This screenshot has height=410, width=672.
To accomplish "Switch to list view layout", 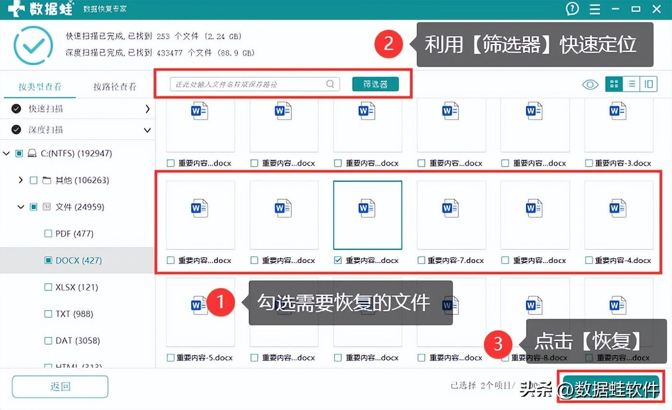I will 631,84.
